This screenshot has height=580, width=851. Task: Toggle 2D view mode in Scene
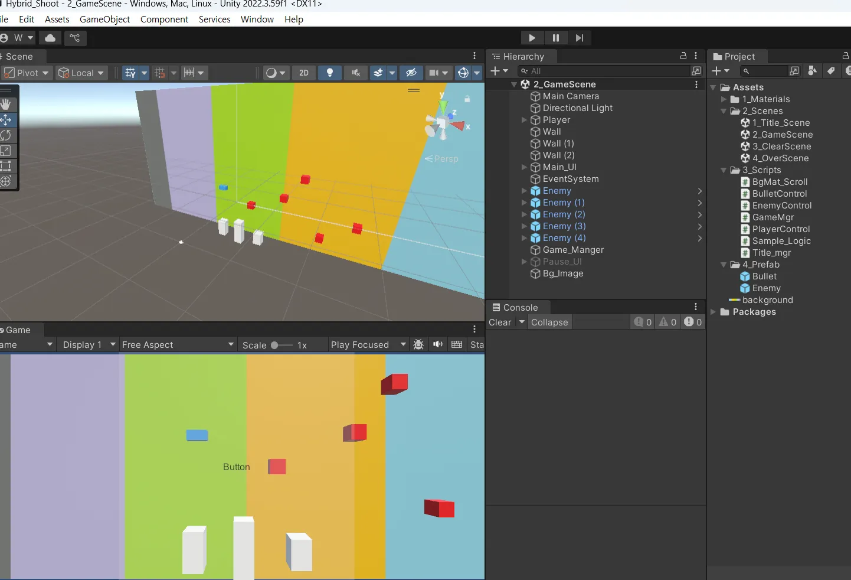[x=304, y=73]
